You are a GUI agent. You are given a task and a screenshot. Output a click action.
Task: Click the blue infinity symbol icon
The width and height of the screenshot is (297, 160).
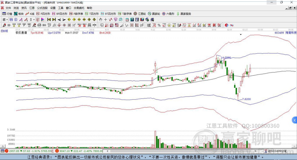[232, 25]
